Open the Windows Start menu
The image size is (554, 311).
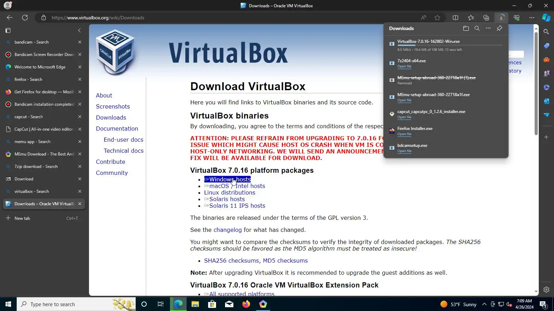tap(8, 304)
